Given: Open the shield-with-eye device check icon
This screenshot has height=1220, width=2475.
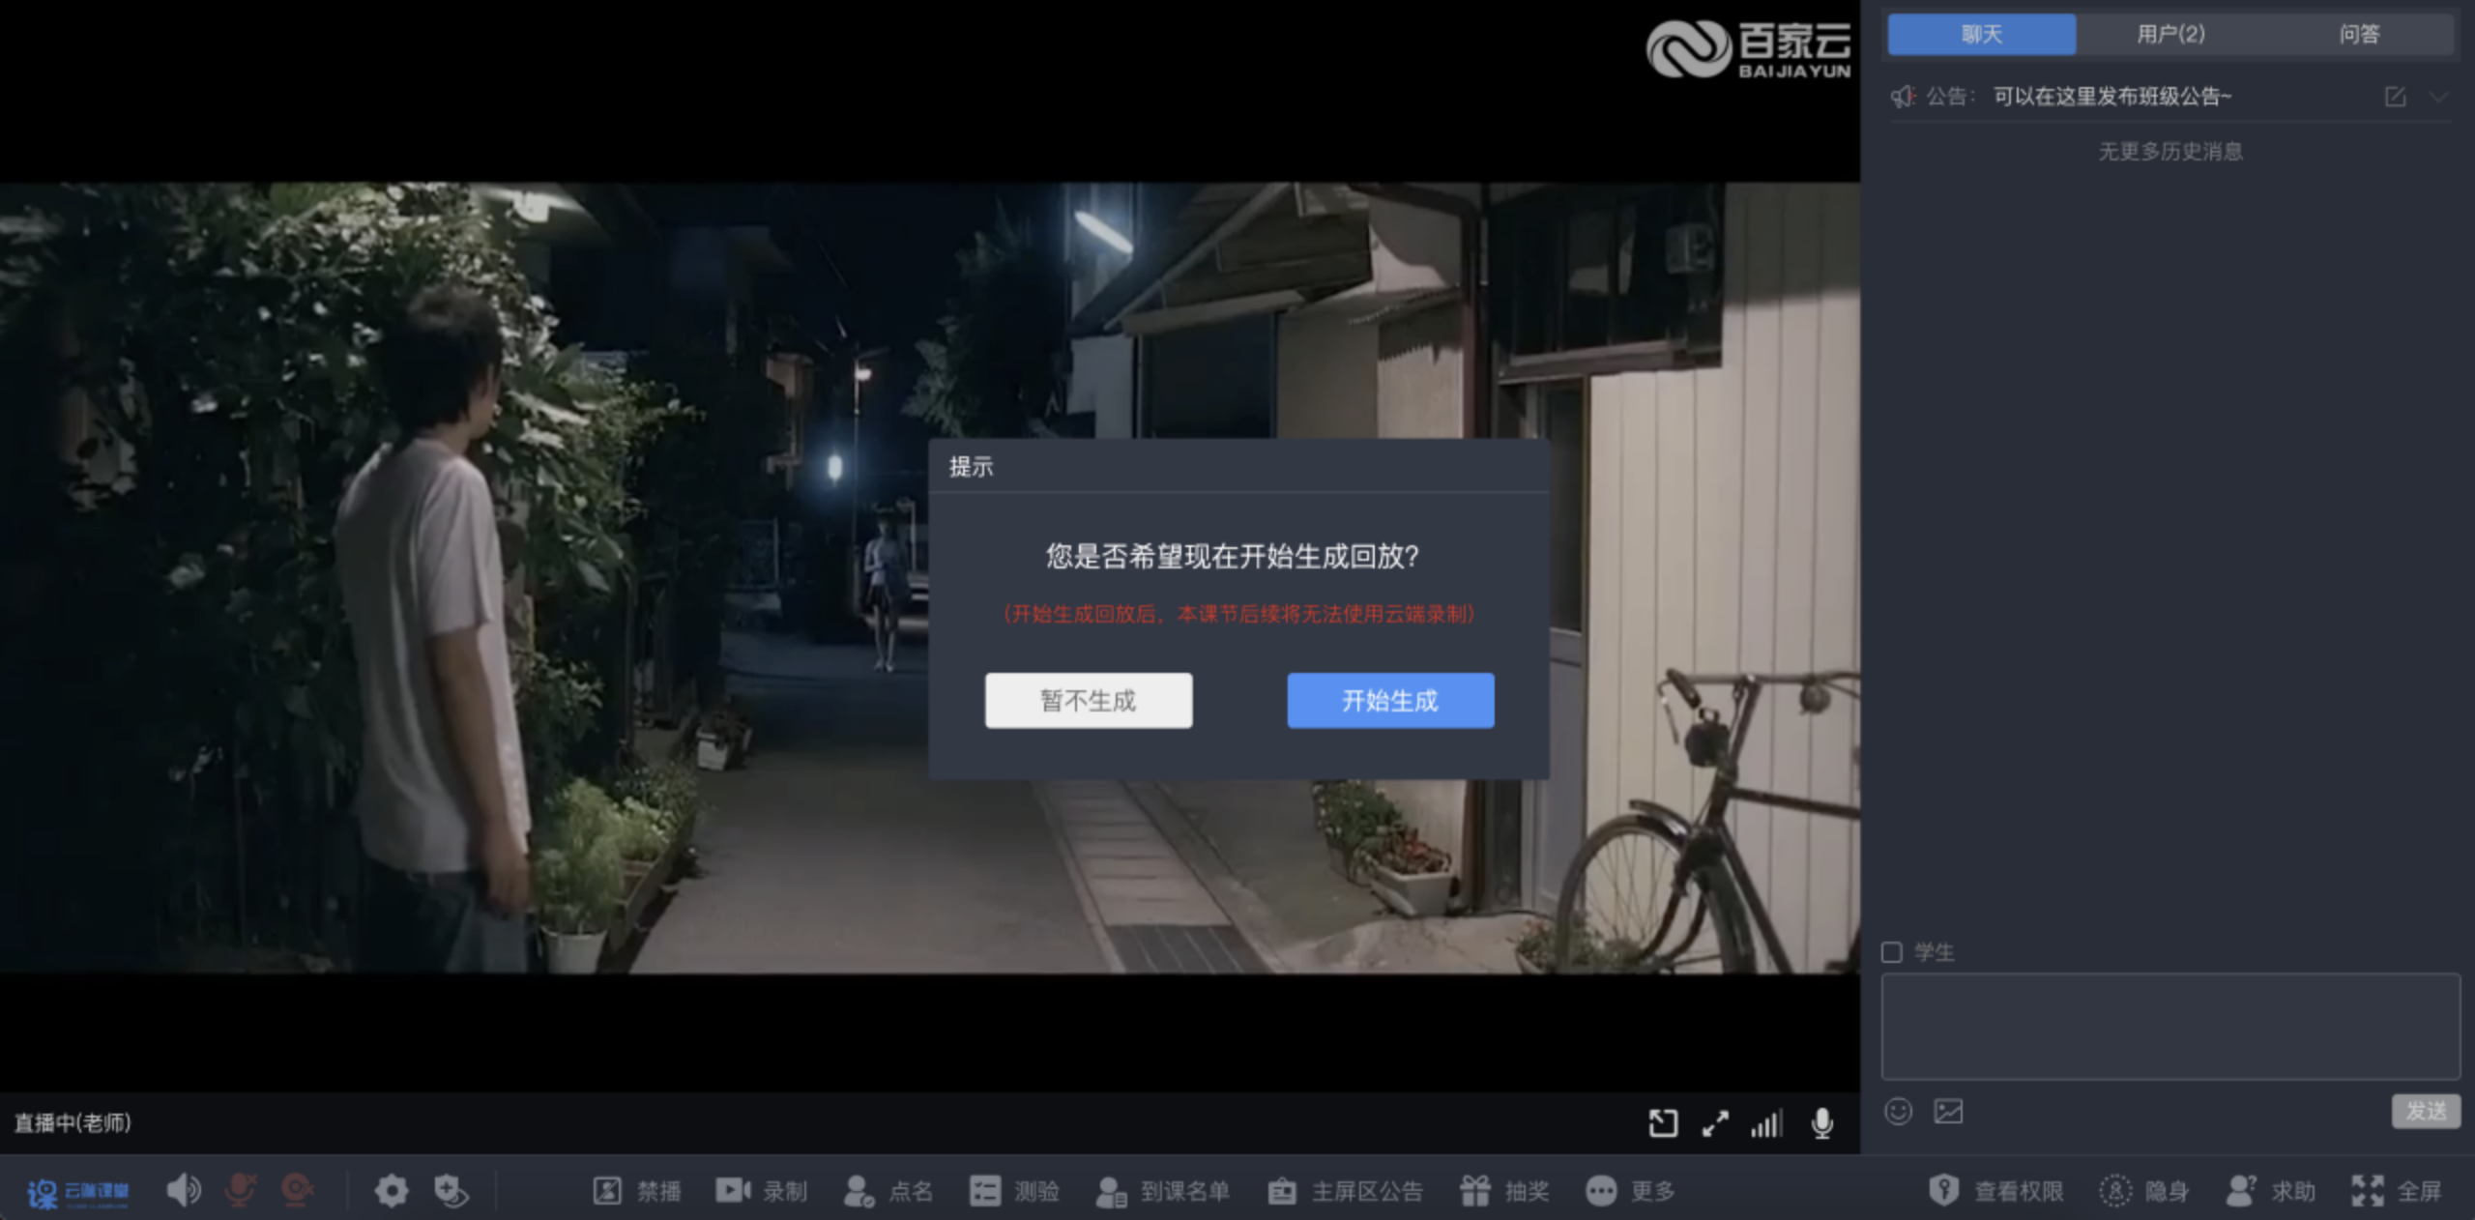Looking at the screenshot, I should click(x=451, y=1191).
